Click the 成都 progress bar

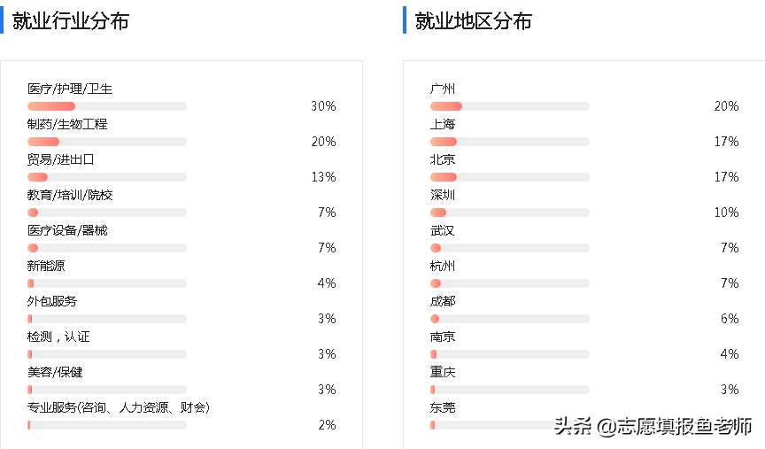[509, 319]
